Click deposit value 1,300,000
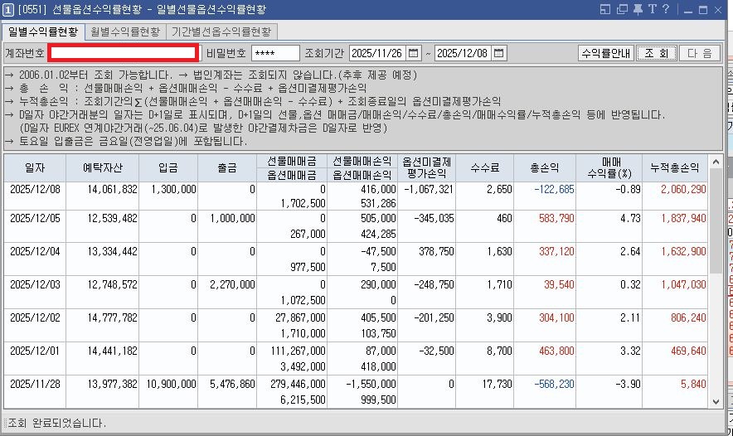733x436 pixels. (173, 189)
